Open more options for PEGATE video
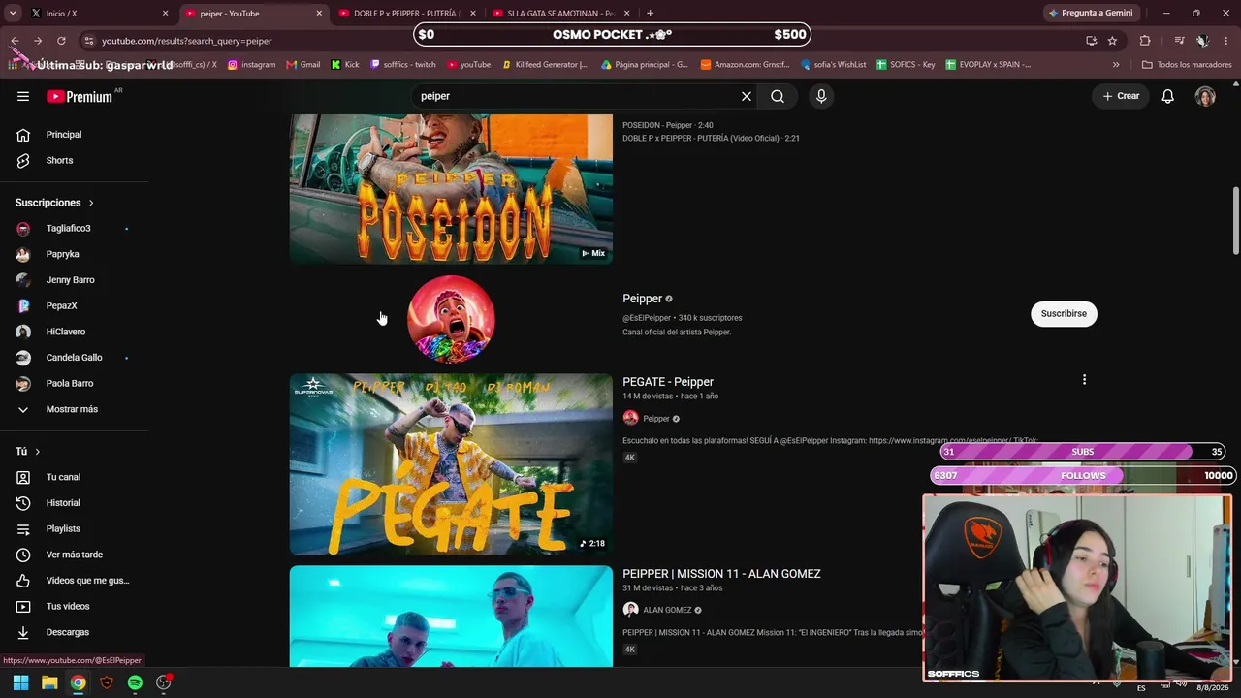This screenshot has height=698, width=1241. pos(1084,380)
